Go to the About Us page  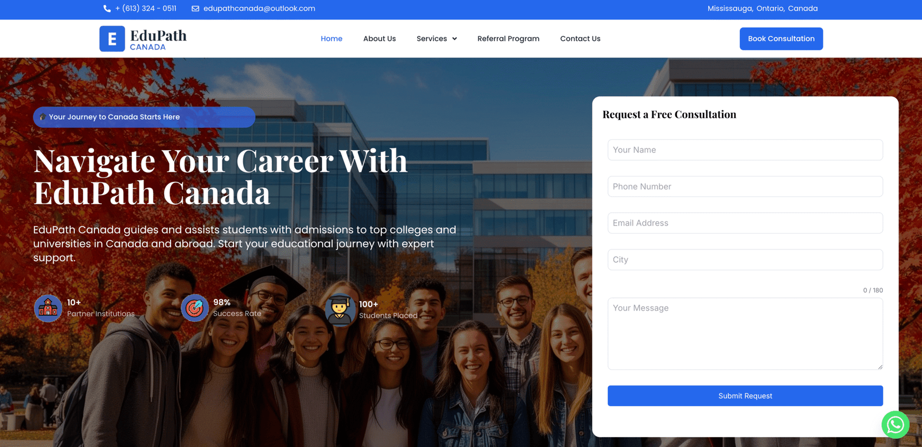379,39
